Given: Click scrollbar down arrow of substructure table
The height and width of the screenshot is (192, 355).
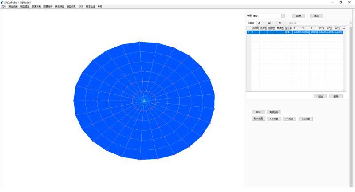Looking at the screenshot, I should [343, 90].
